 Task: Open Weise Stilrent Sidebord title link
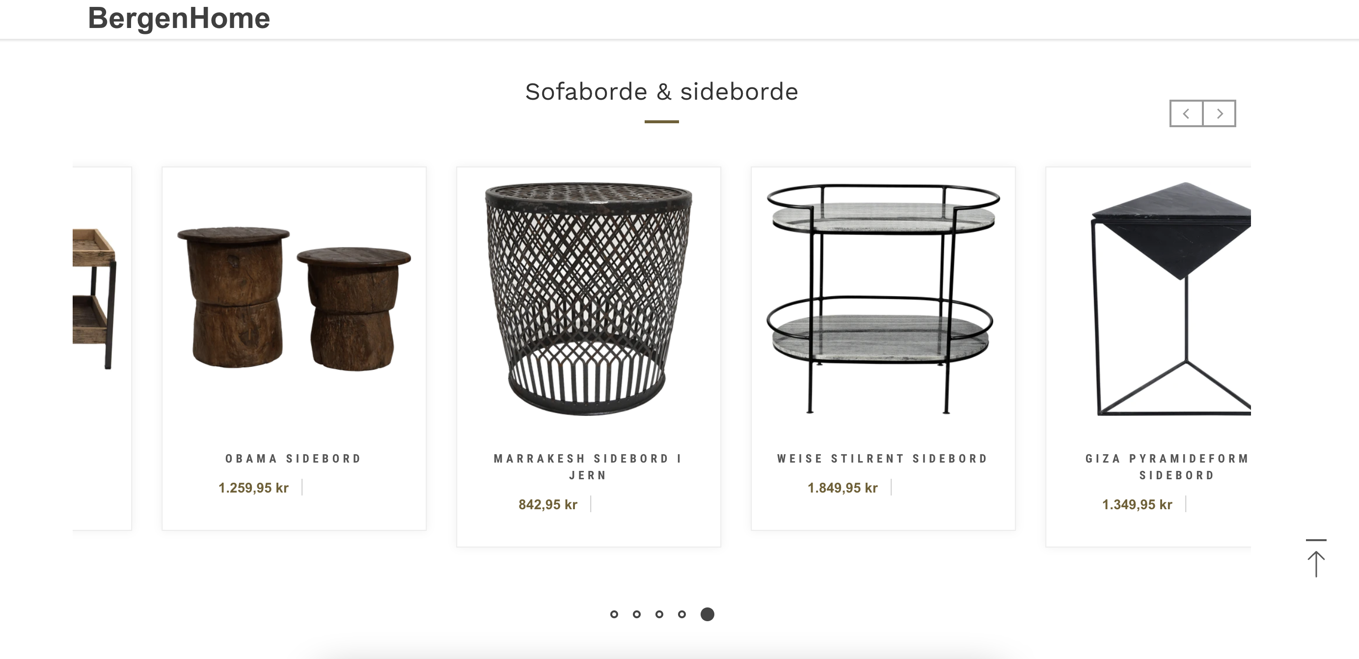[x=883, y=459]
